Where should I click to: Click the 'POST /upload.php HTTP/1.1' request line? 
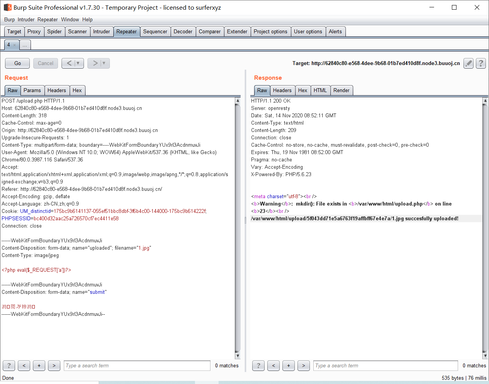[33, 101]
